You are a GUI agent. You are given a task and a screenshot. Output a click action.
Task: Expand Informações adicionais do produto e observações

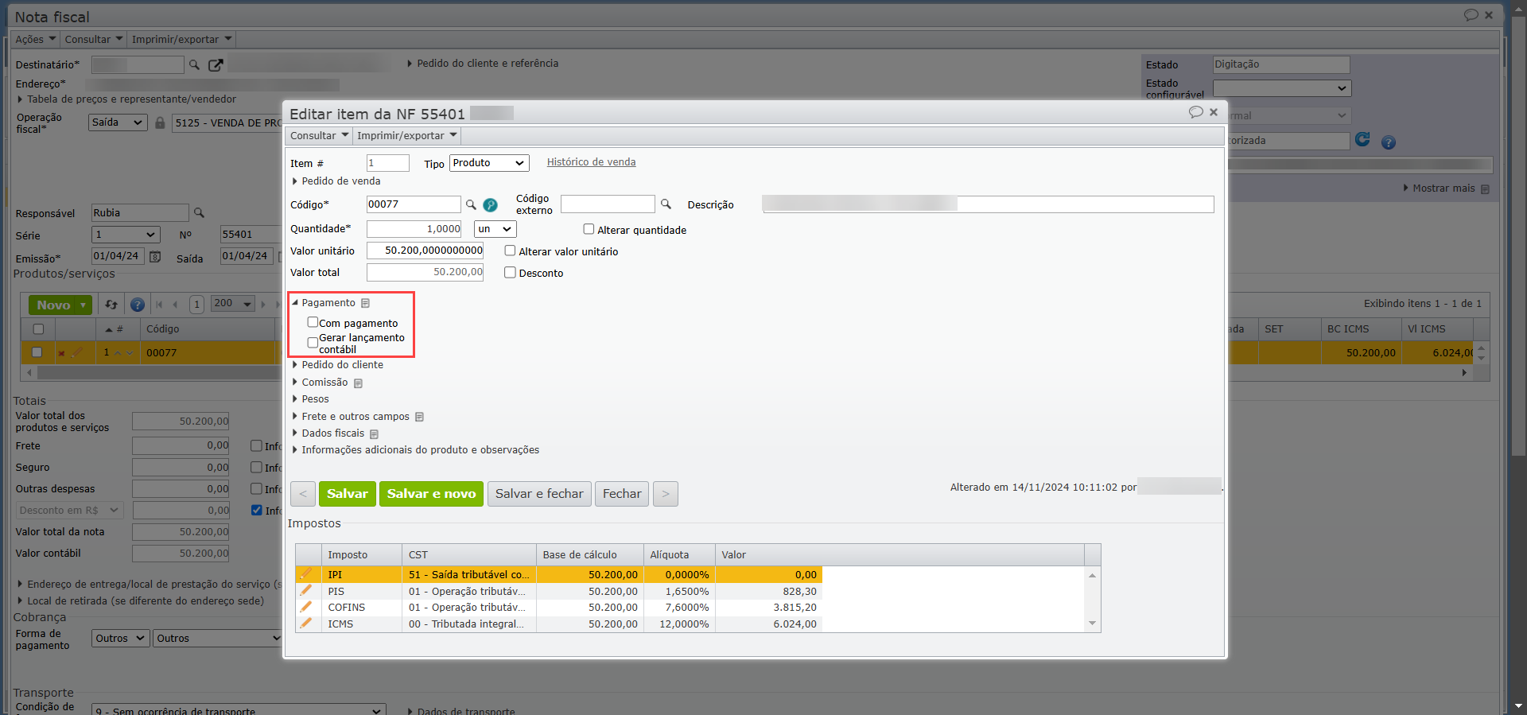[415, 450]
